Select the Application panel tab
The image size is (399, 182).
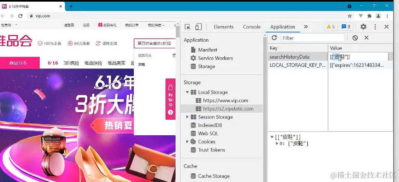pos(283,27)
